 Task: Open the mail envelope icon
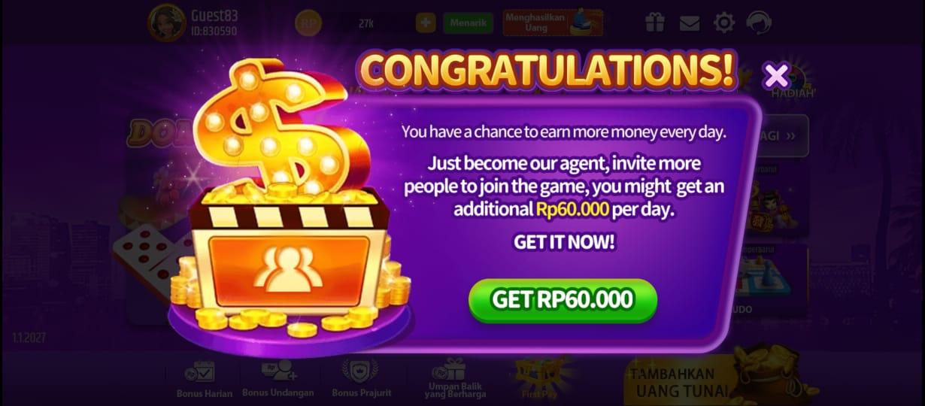[x=690, y=23]
